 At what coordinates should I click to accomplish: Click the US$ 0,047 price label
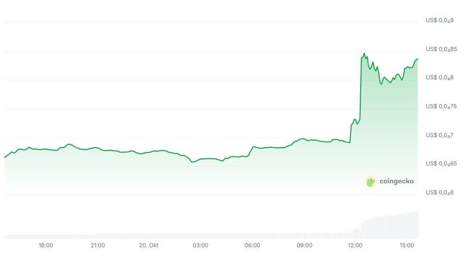click(440, 135)
